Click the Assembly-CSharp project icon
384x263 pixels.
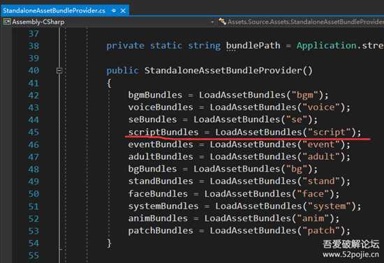point(7,22)
